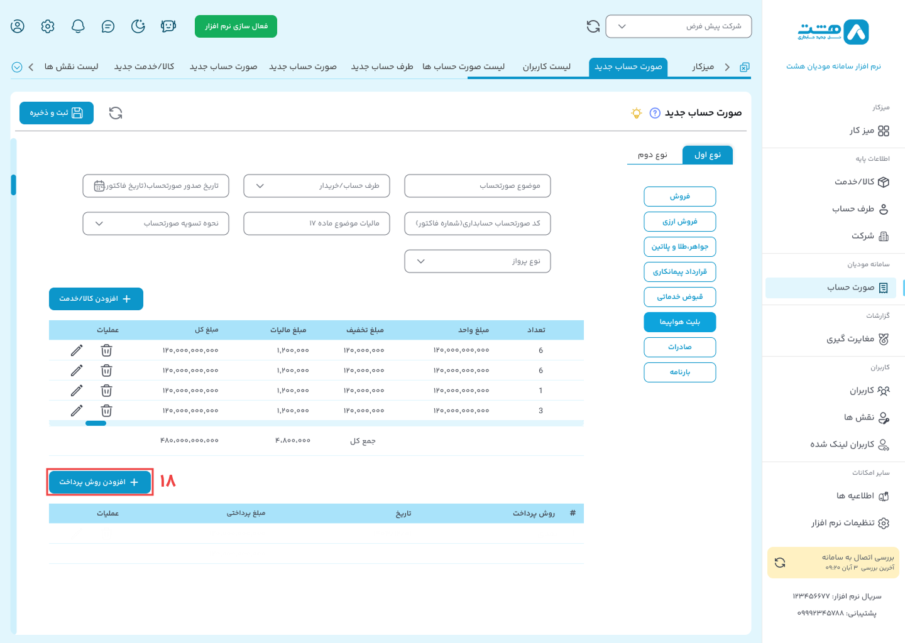The image size is (905, 643).
Task: Open the شرکت پیش فرض company dropdown
Action: click(x=678, y=26)
